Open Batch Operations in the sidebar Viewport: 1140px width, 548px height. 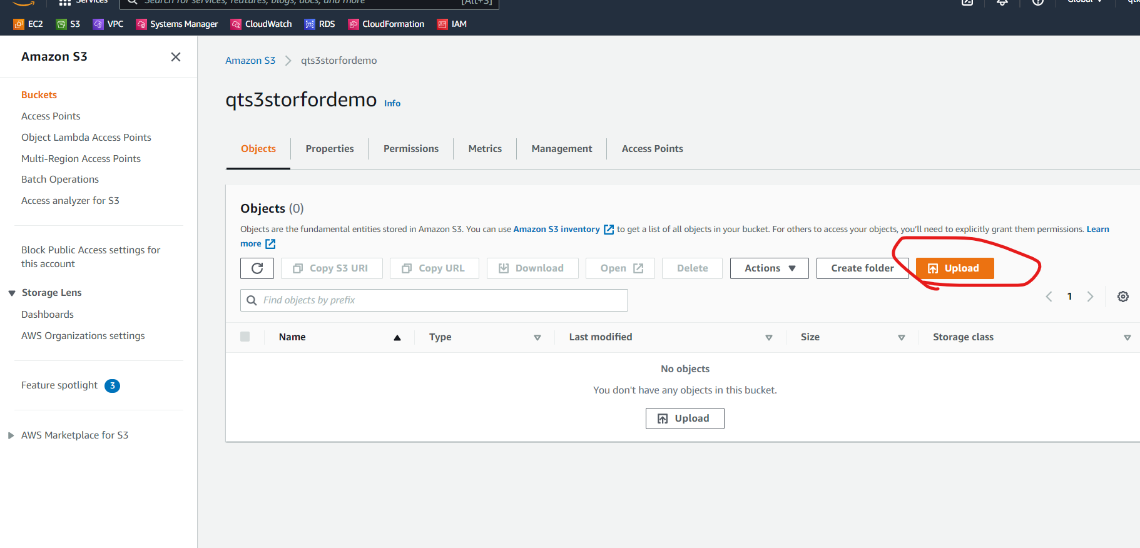point(60,180)
